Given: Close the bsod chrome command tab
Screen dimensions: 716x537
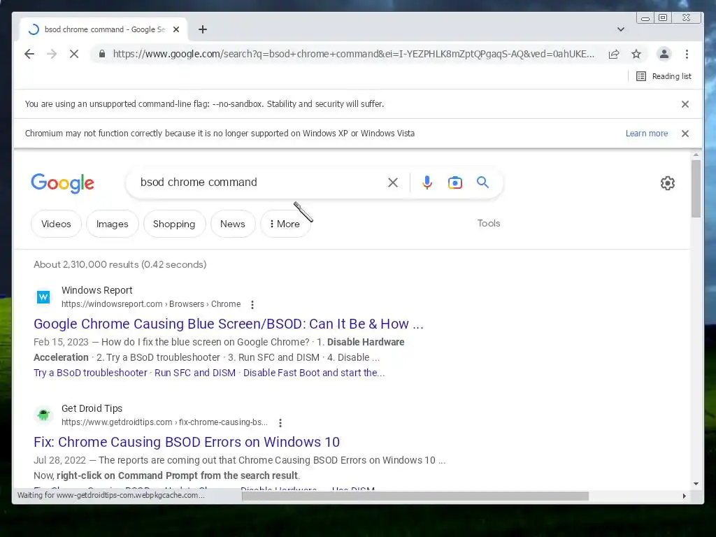Looking at the screenshot, I should pyautogui.click(x=176, y=29).
